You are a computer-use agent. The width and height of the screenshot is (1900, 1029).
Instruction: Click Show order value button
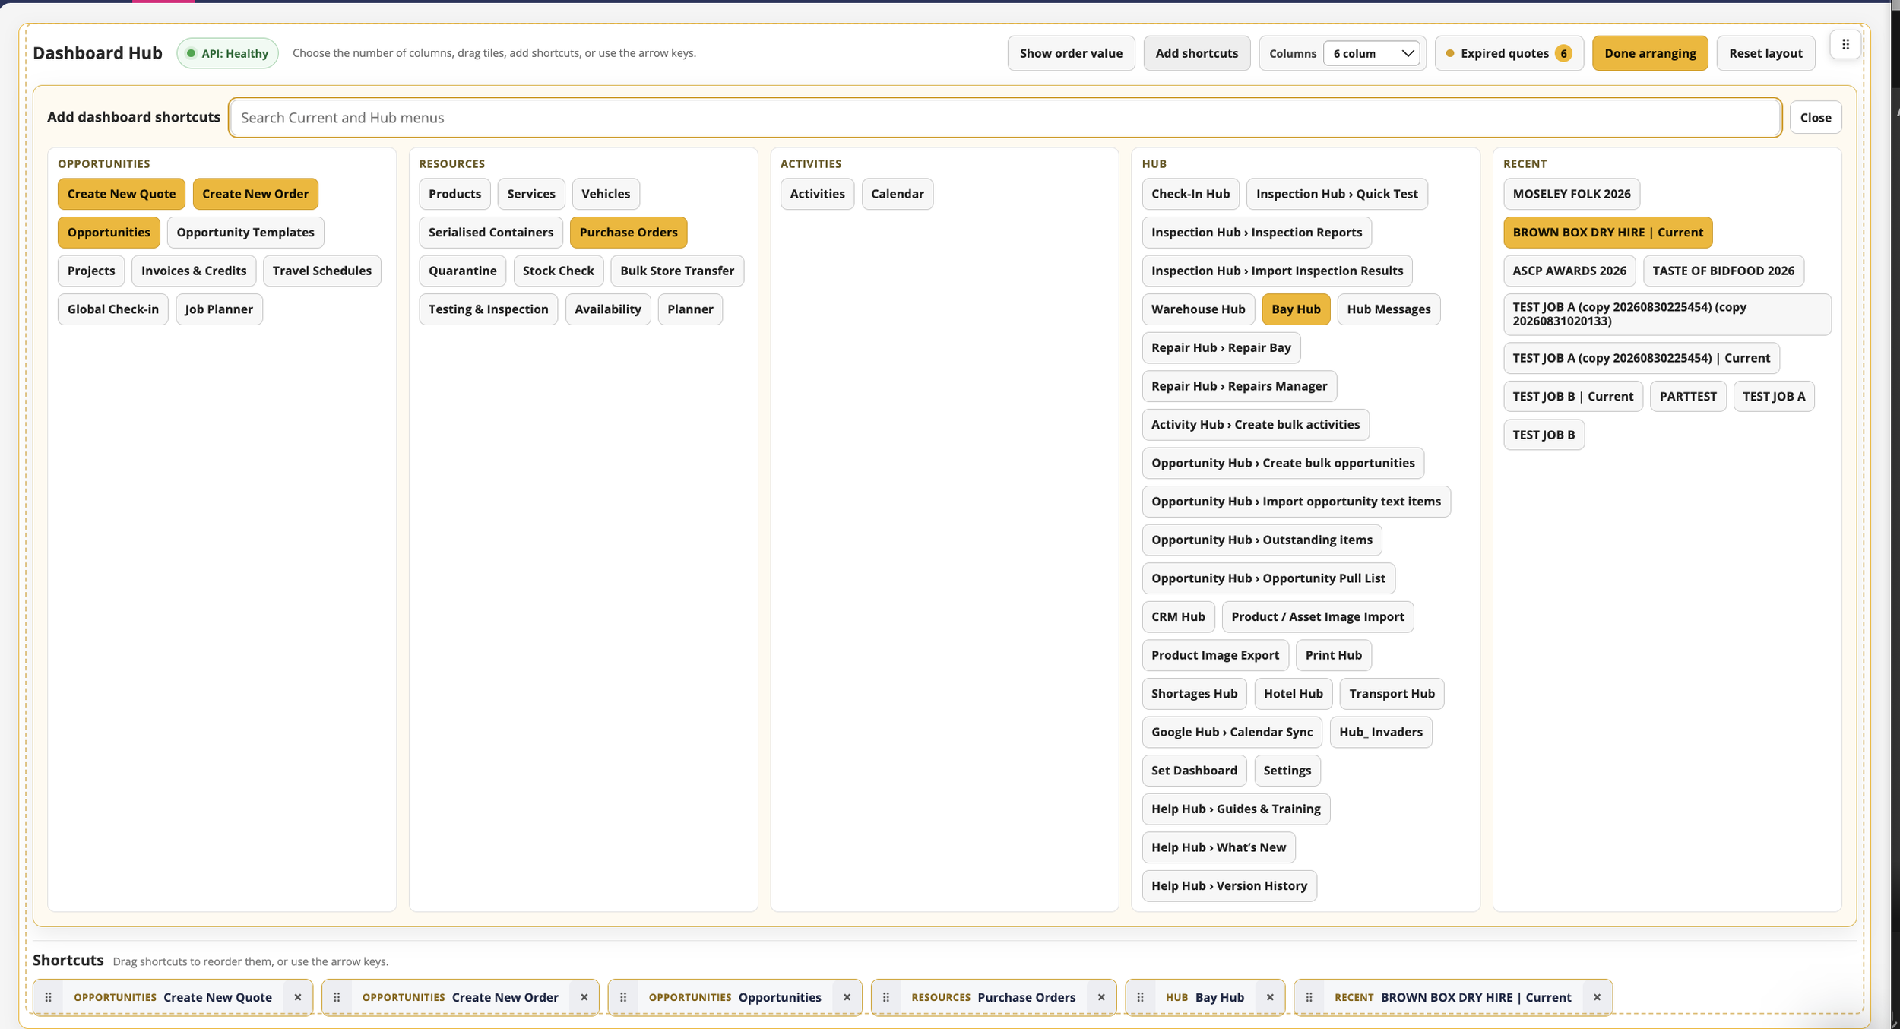click(x=1071, y=53)
